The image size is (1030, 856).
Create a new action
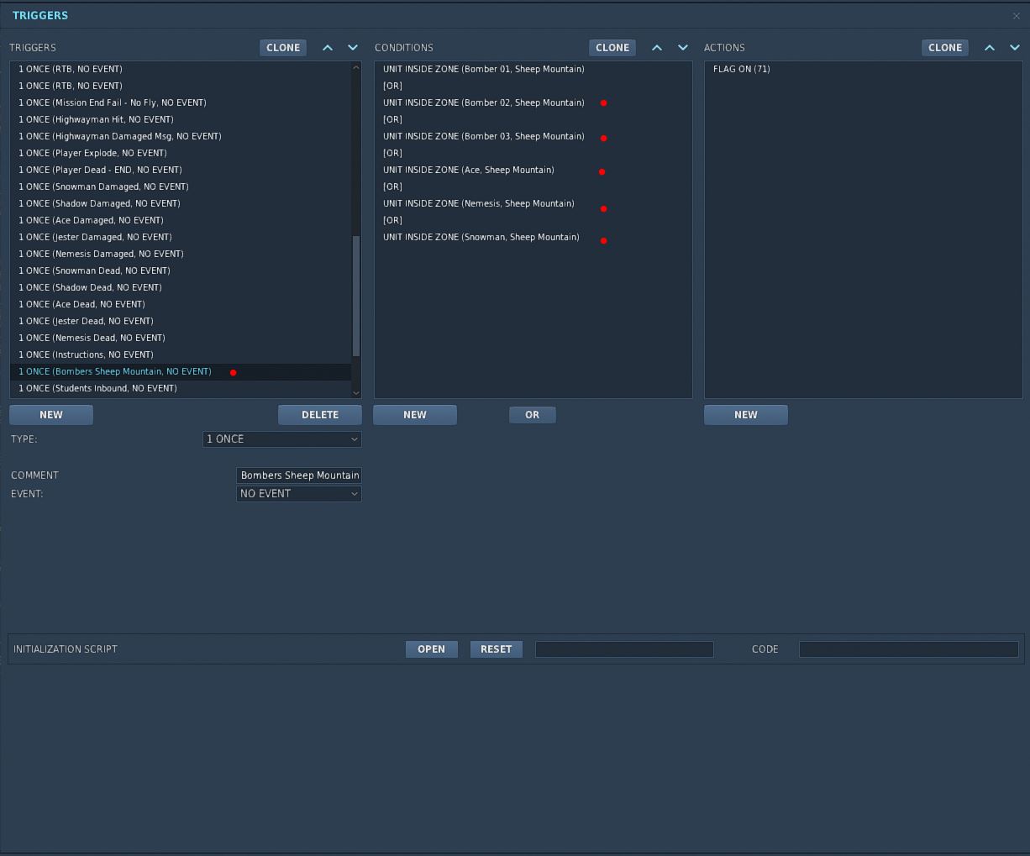(746, 415)
